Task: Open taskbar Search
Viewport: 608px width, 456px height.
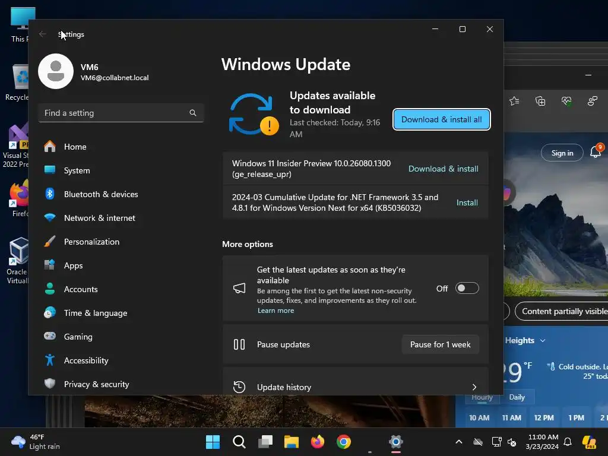Action: 239,442
